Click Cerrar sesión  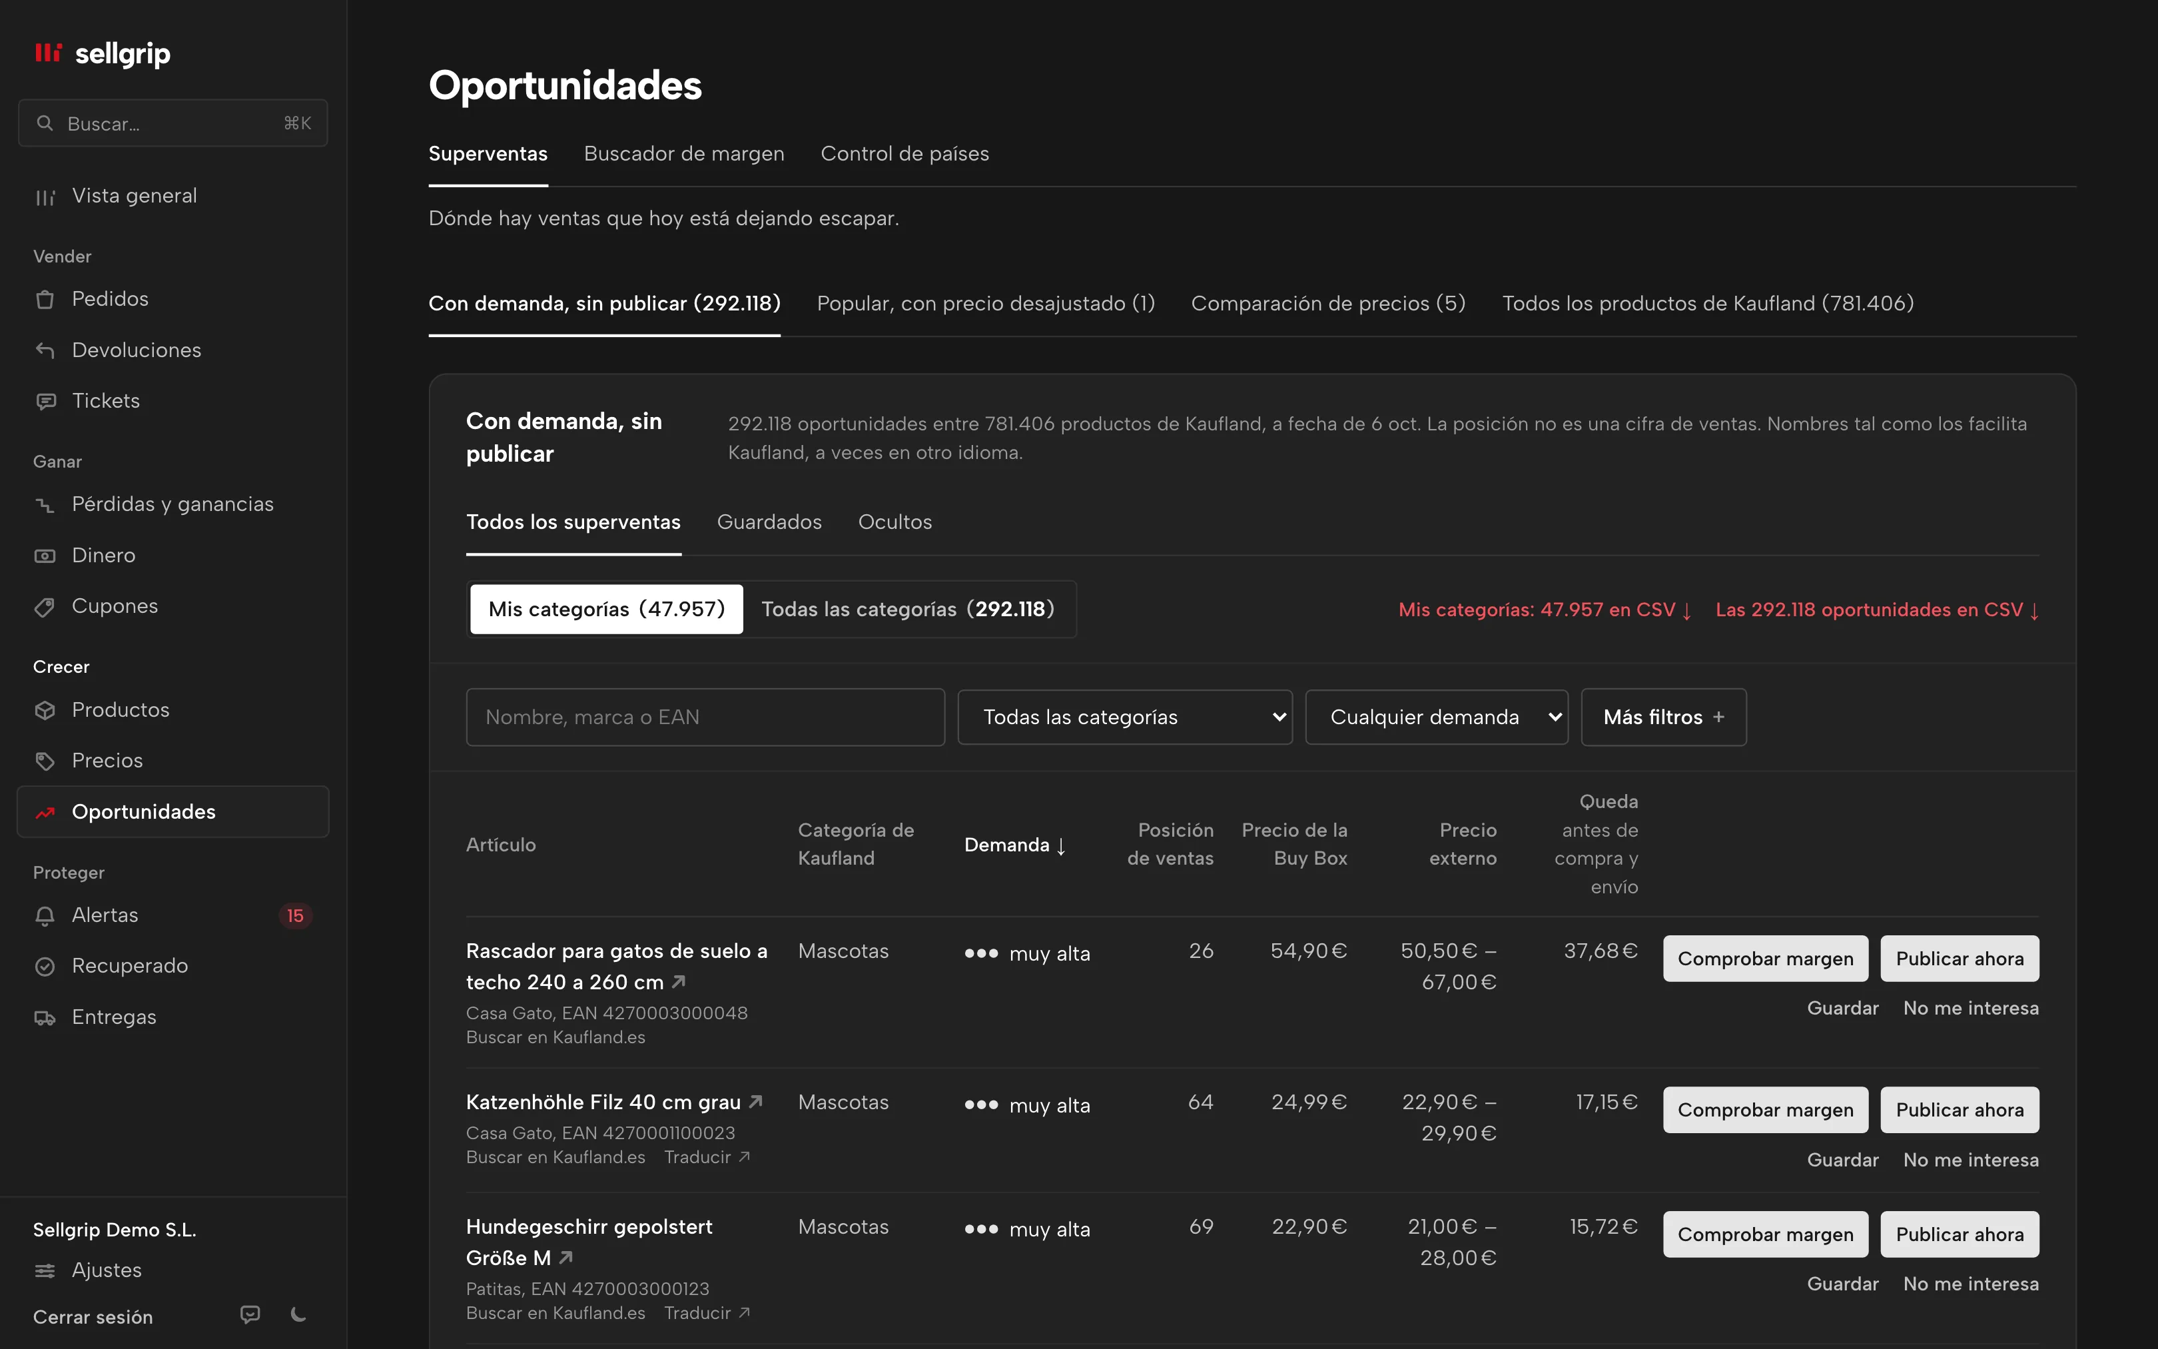pyautogui.click(x=93, y=1317)
